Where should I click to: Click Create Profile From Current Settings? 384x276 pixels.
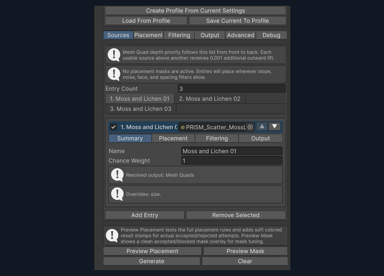tap(195, 11)
